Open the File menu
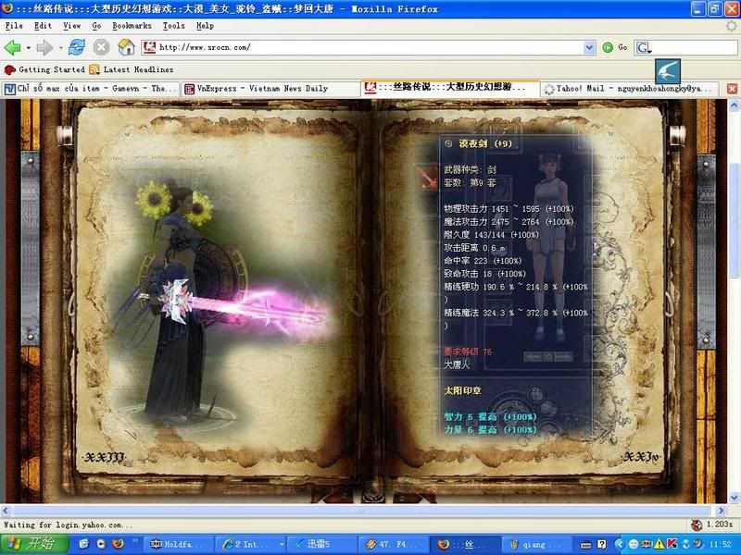741x555 pixels. point(14,26)
